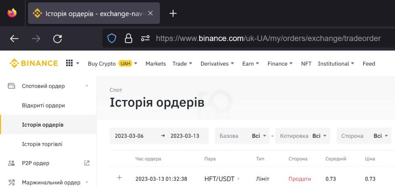Open the Trade menu
Viewport: 395px width, 187px height.
pos(182,64)
